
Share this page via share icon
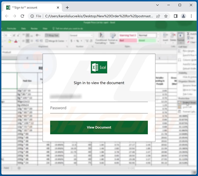[158, 16]
